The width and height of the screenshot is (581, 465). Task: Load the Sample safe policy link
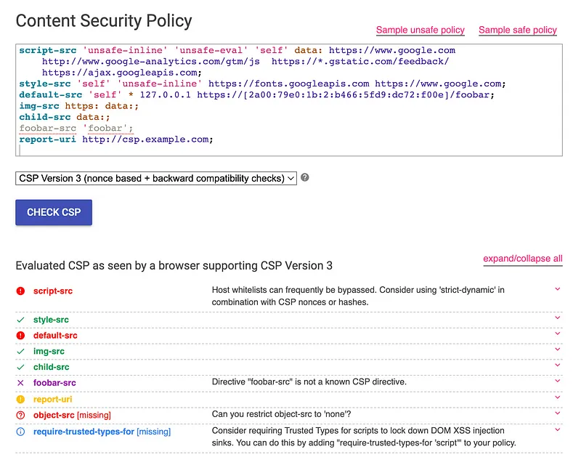(518, 30)
